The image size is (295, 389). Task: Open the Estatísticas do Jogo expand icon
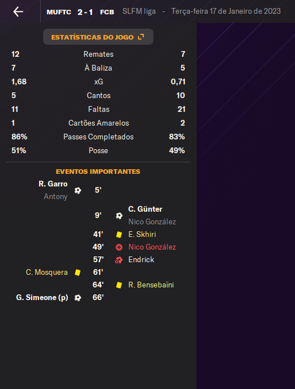(141, 37)
